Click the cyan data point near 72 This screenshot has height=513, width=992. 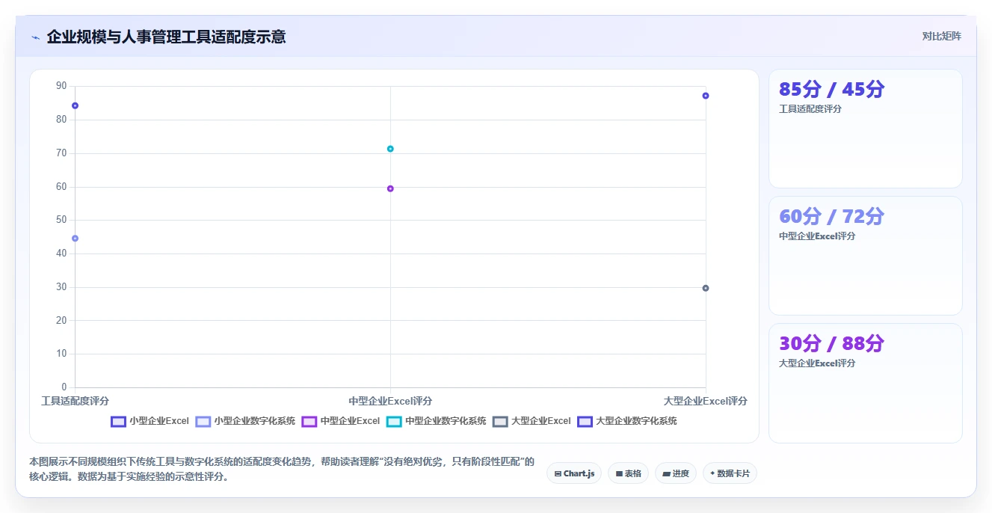(390, 149)
